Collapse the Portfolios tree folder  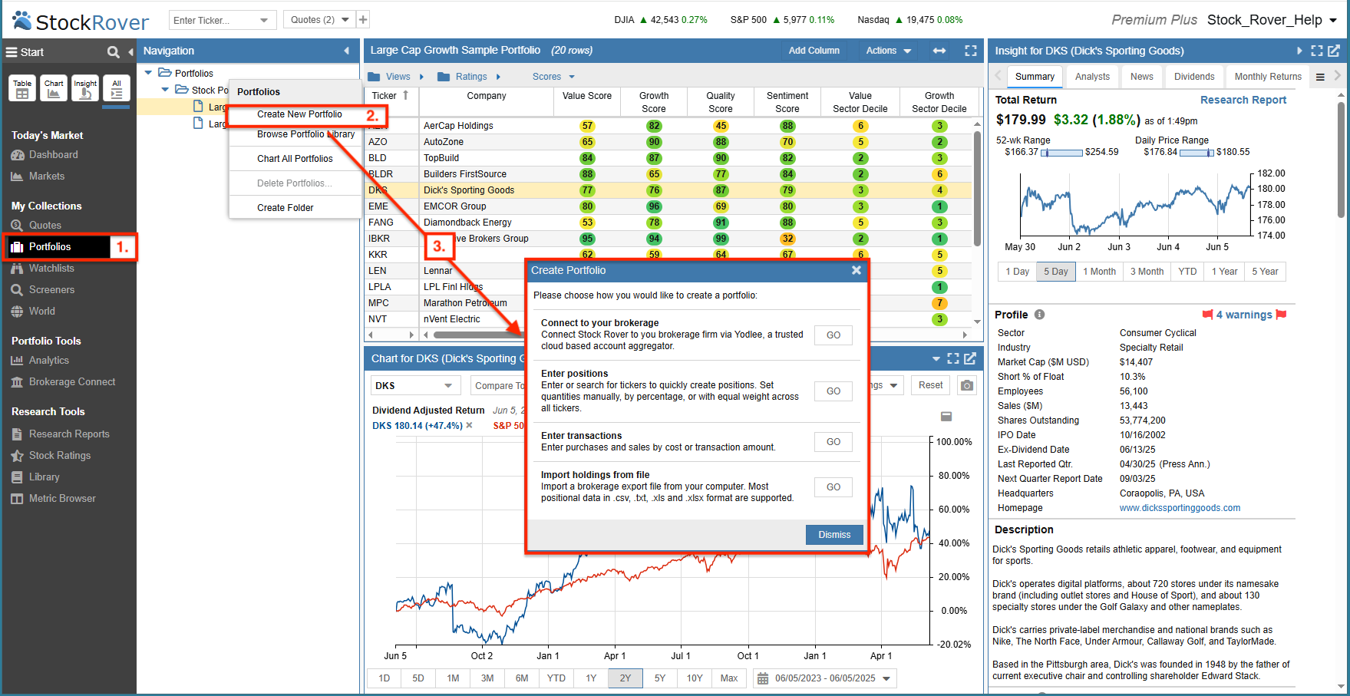click(149, 73)
